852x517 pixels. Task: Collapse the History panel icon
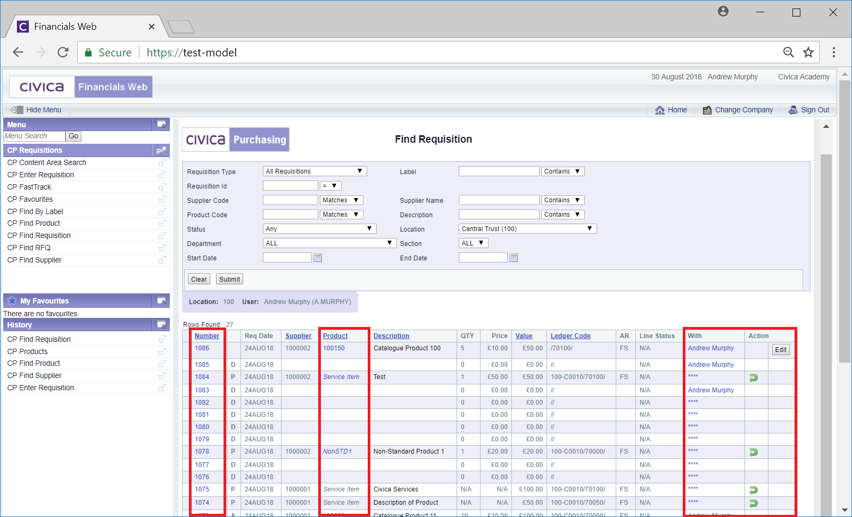[x=161, y=325]
